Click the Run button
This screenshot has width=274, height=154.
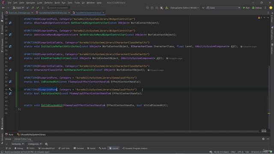coord(246,8)
